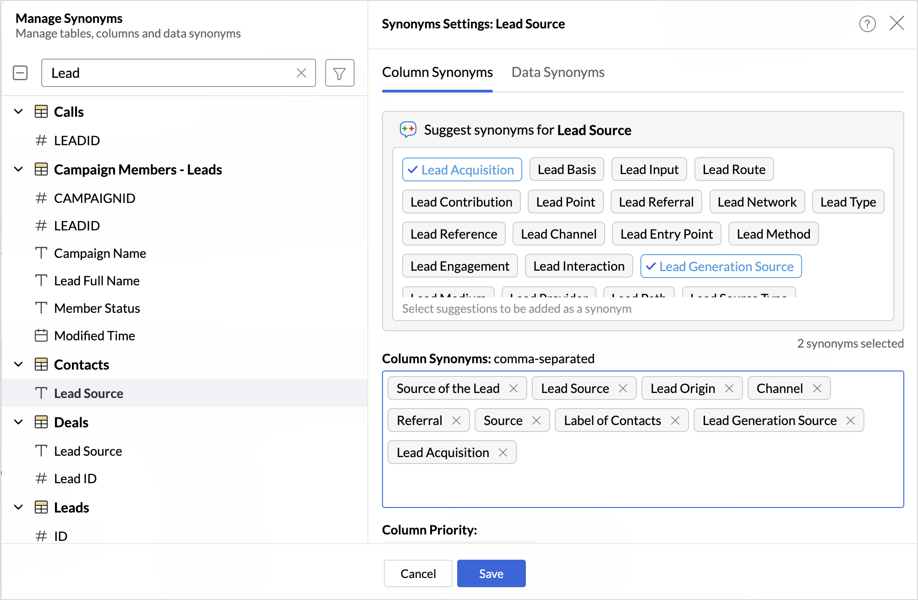Collapse the Calls table
This screenshot has width=918, height=600.
pos(18,112)
